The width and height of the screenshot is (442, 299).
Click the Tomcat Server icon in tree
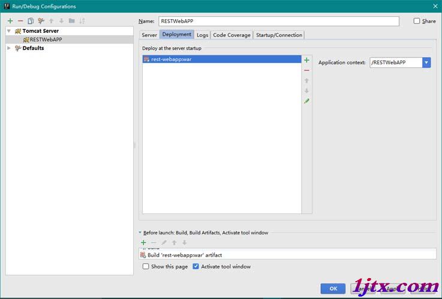tap(18, 31)
